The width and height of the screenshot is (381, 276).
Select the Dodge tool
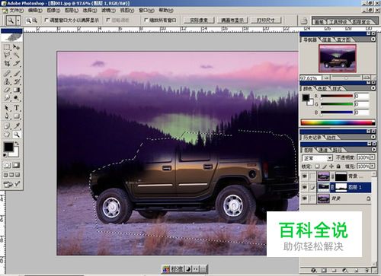coord(17,98)
